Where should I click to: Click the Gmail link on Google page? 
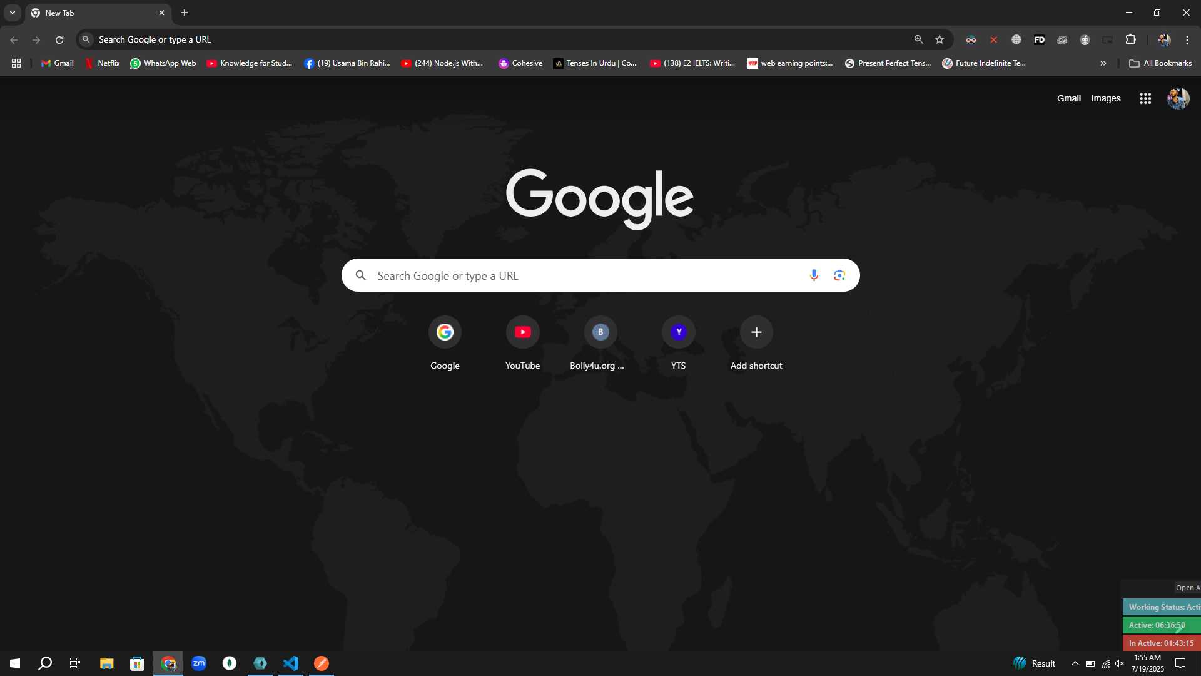[1068, 98]
